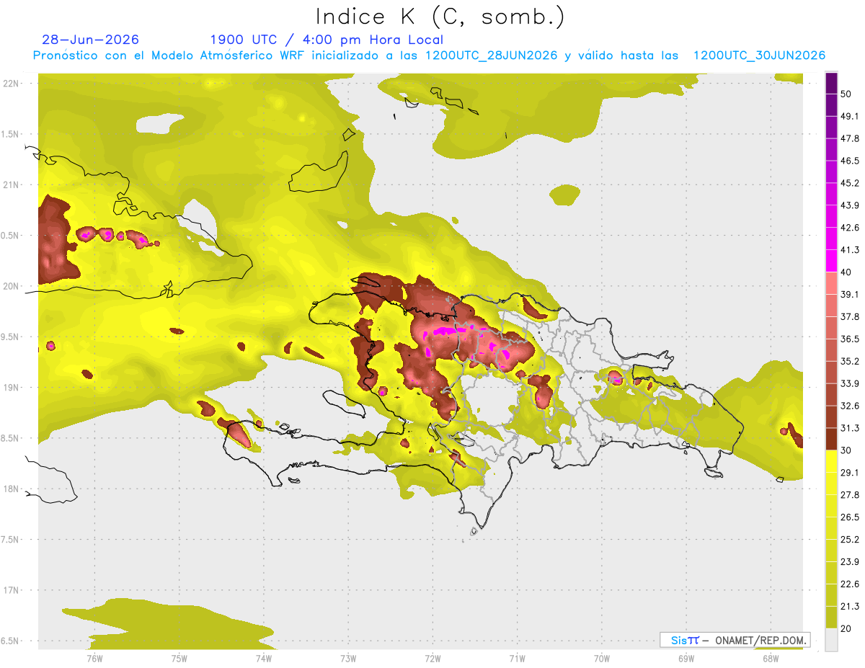This screenshot has height=668, width=865.
Task: Click the "Pronóstico con el Modelo Atmosferico WRF" line
Action: 428,55
